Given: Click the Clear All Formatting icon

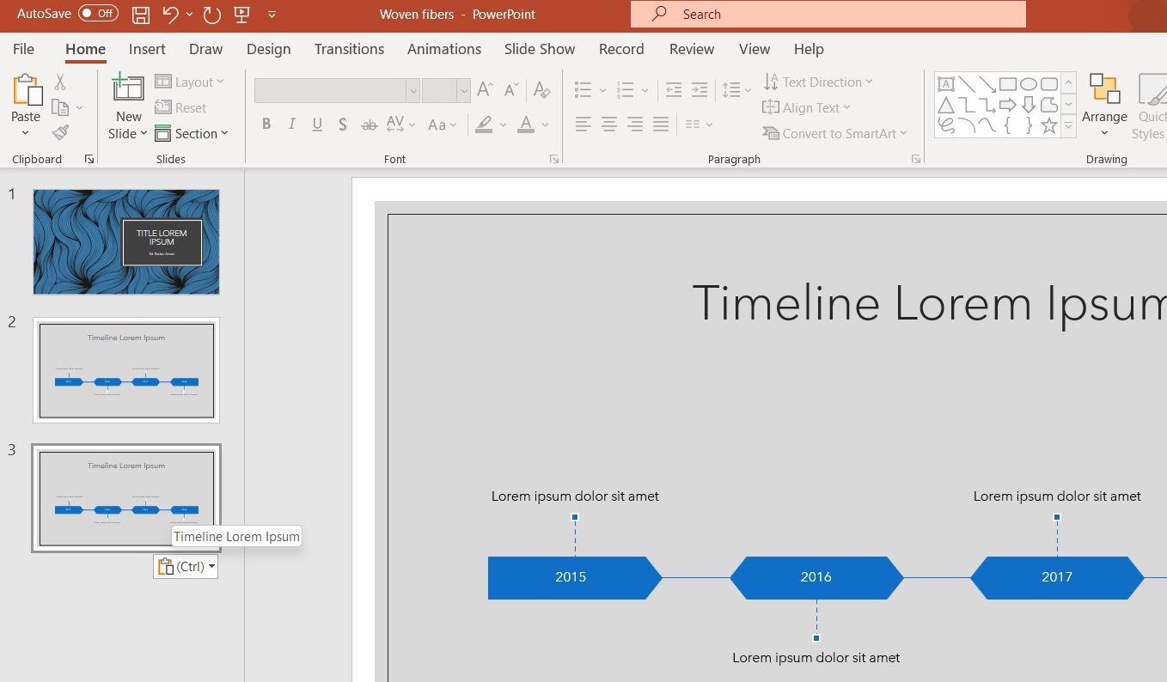Looking at the screenshot, I should click(x=541, y=89).
